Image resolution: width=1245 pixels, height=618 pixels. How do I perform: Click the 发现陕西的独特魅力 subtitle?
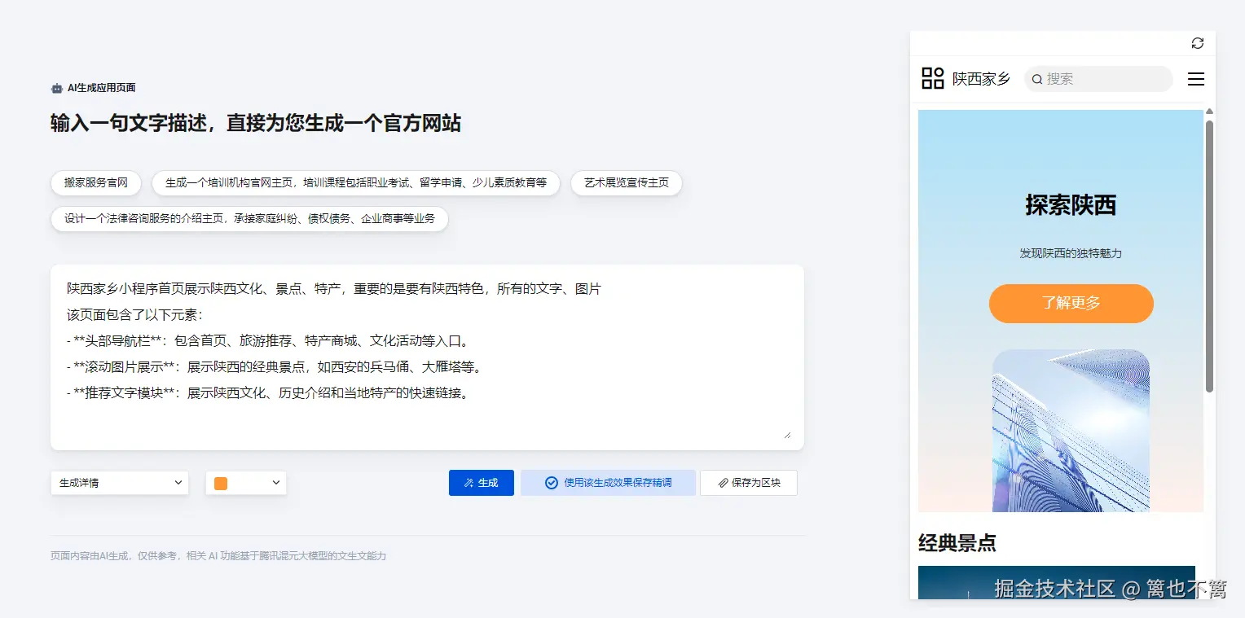tap(1071, 253)
